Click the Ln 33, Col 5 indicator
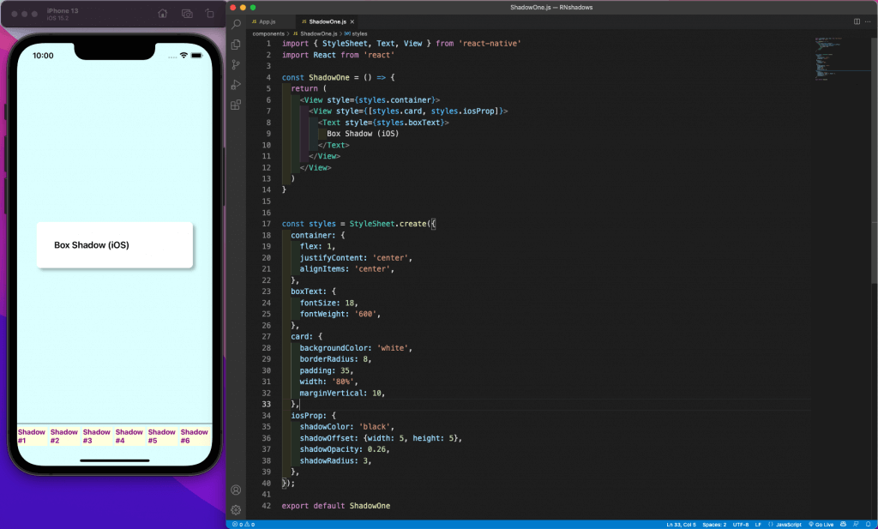878x529 pixels. [x=682, y=524]
